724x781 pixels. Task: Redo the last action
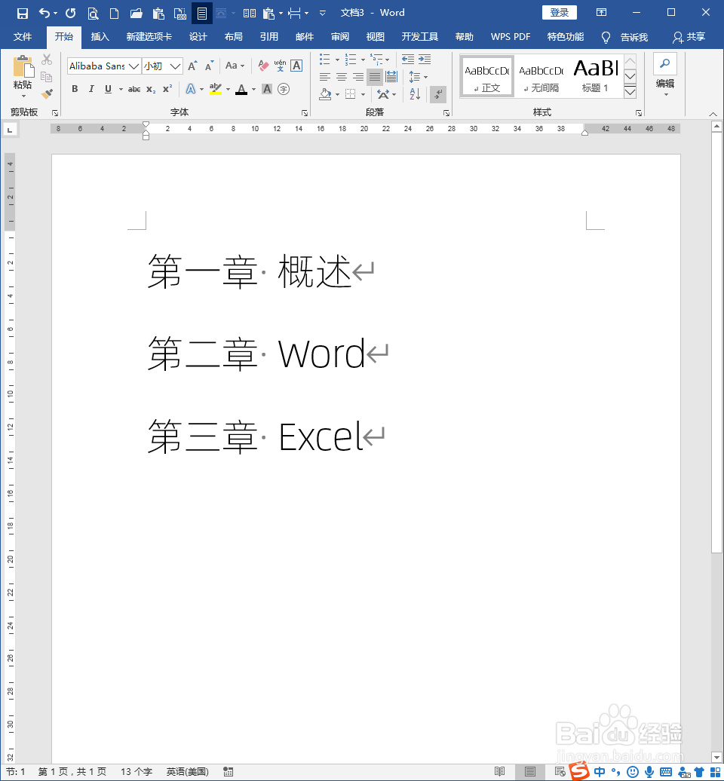click(70, 13)
